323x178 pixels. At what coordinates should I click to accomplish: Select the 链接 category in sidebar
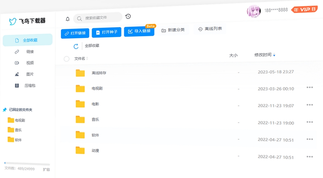click(x=30, y=52)
